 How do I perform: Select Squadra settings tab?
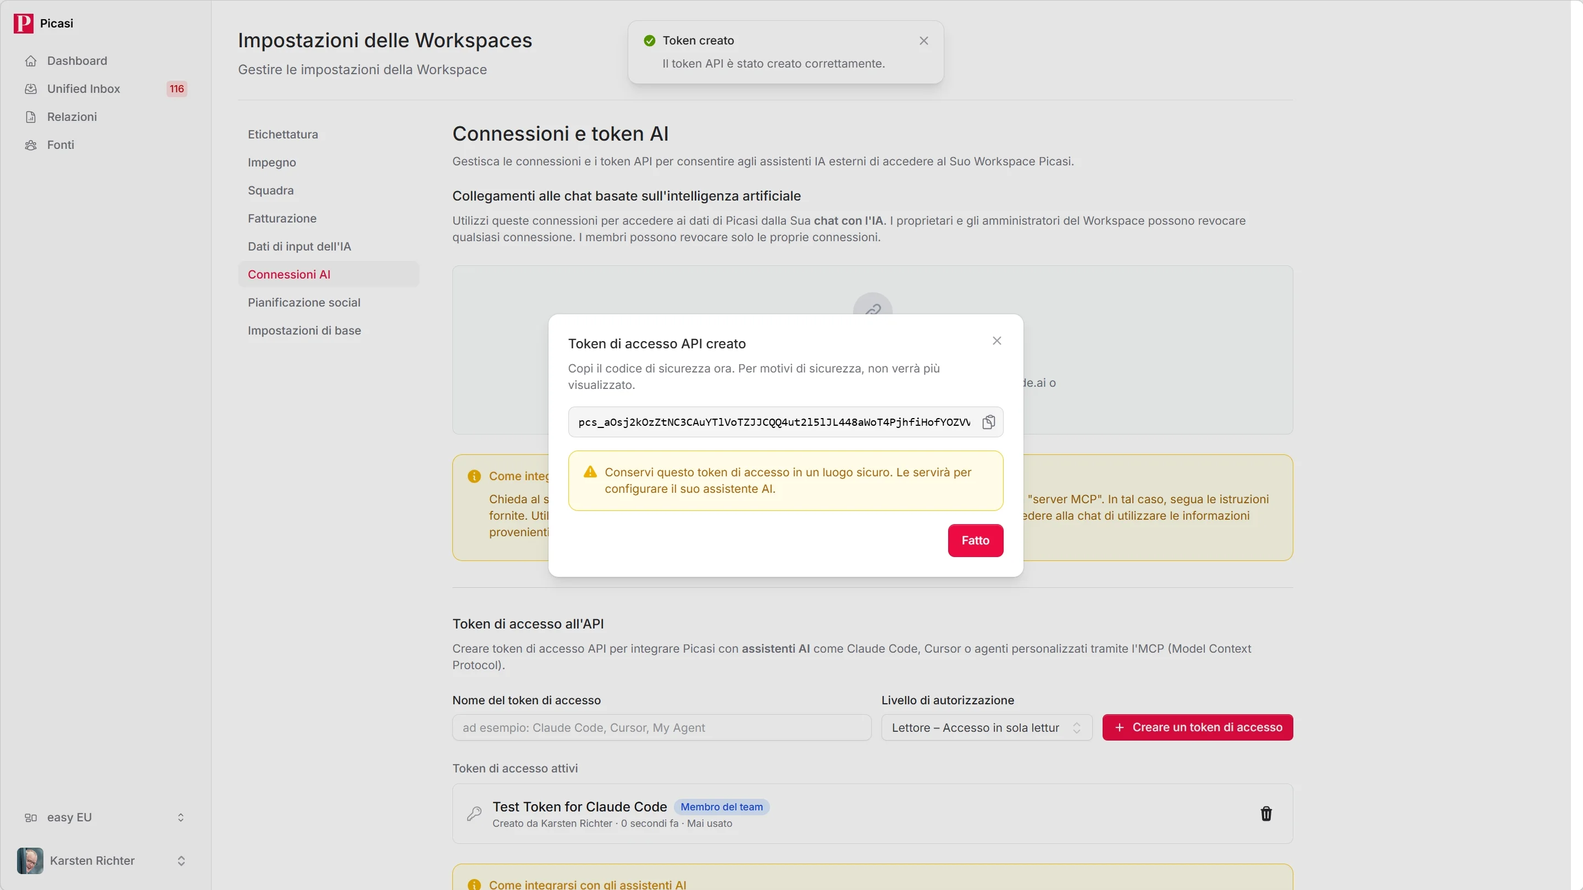329,191
